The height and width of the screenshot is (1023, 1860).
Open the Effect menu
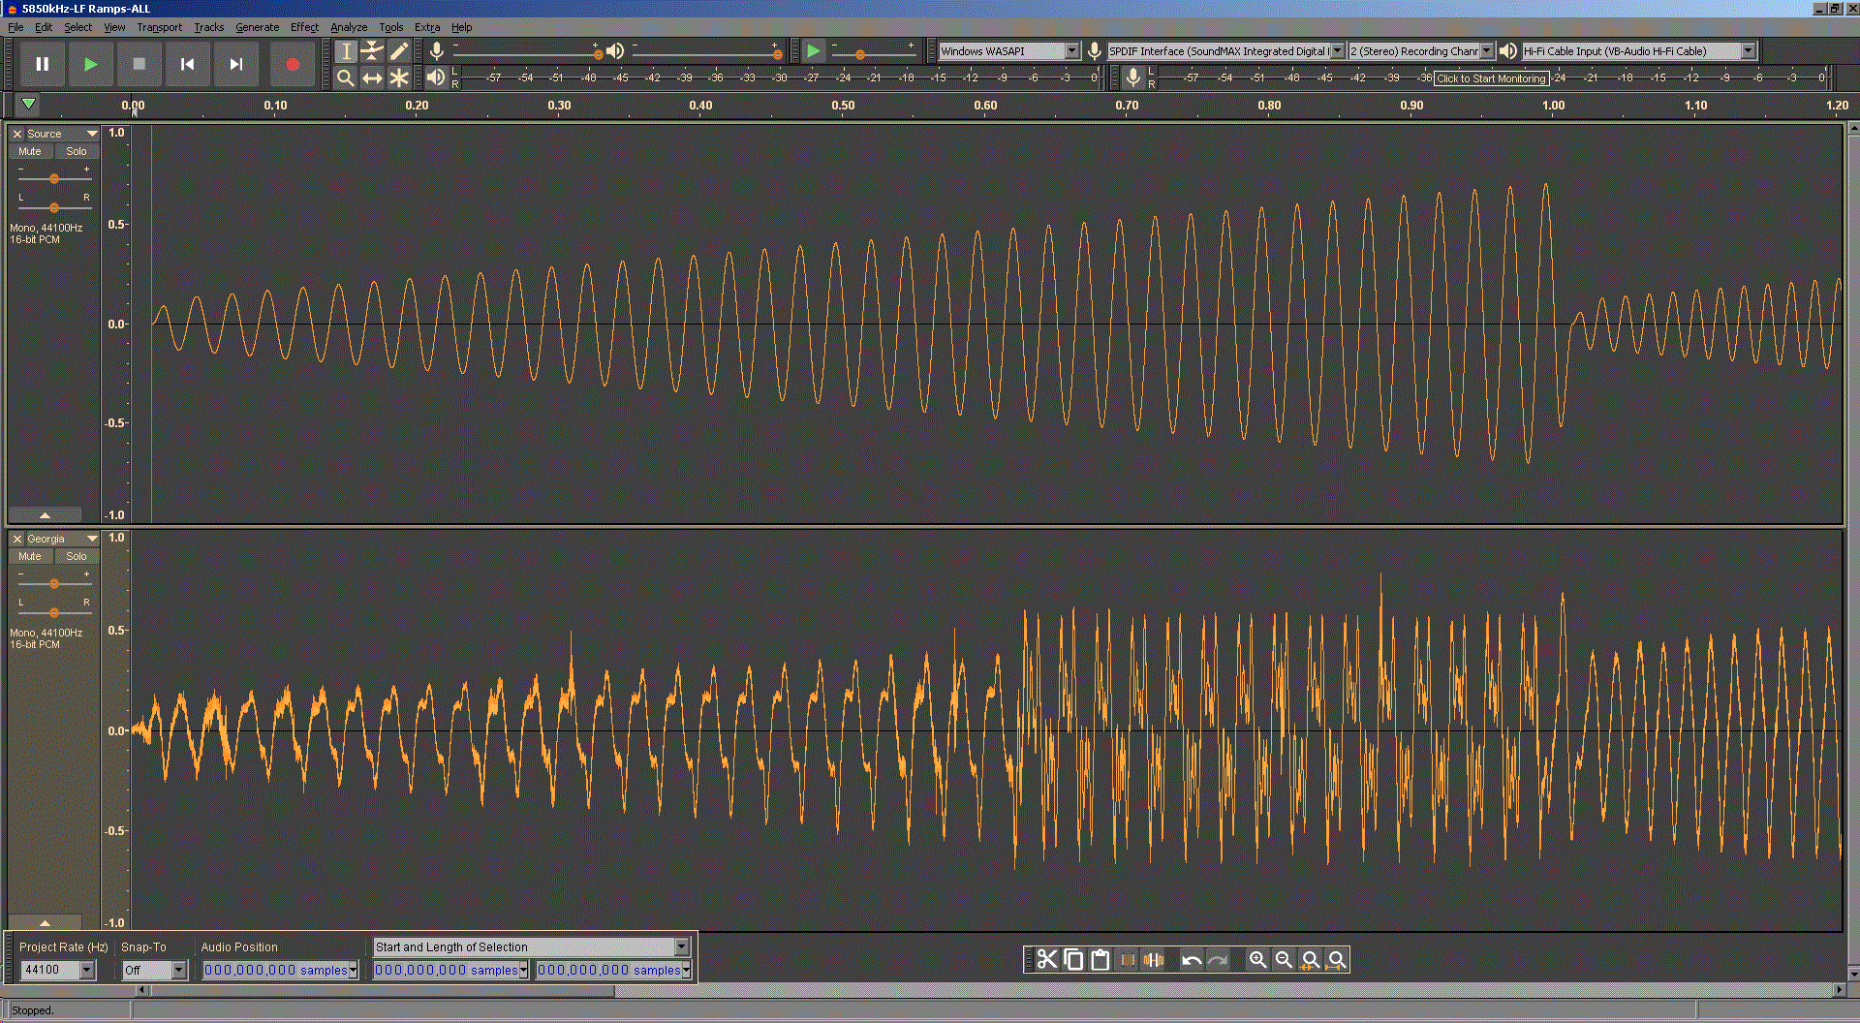click(304, 27)
